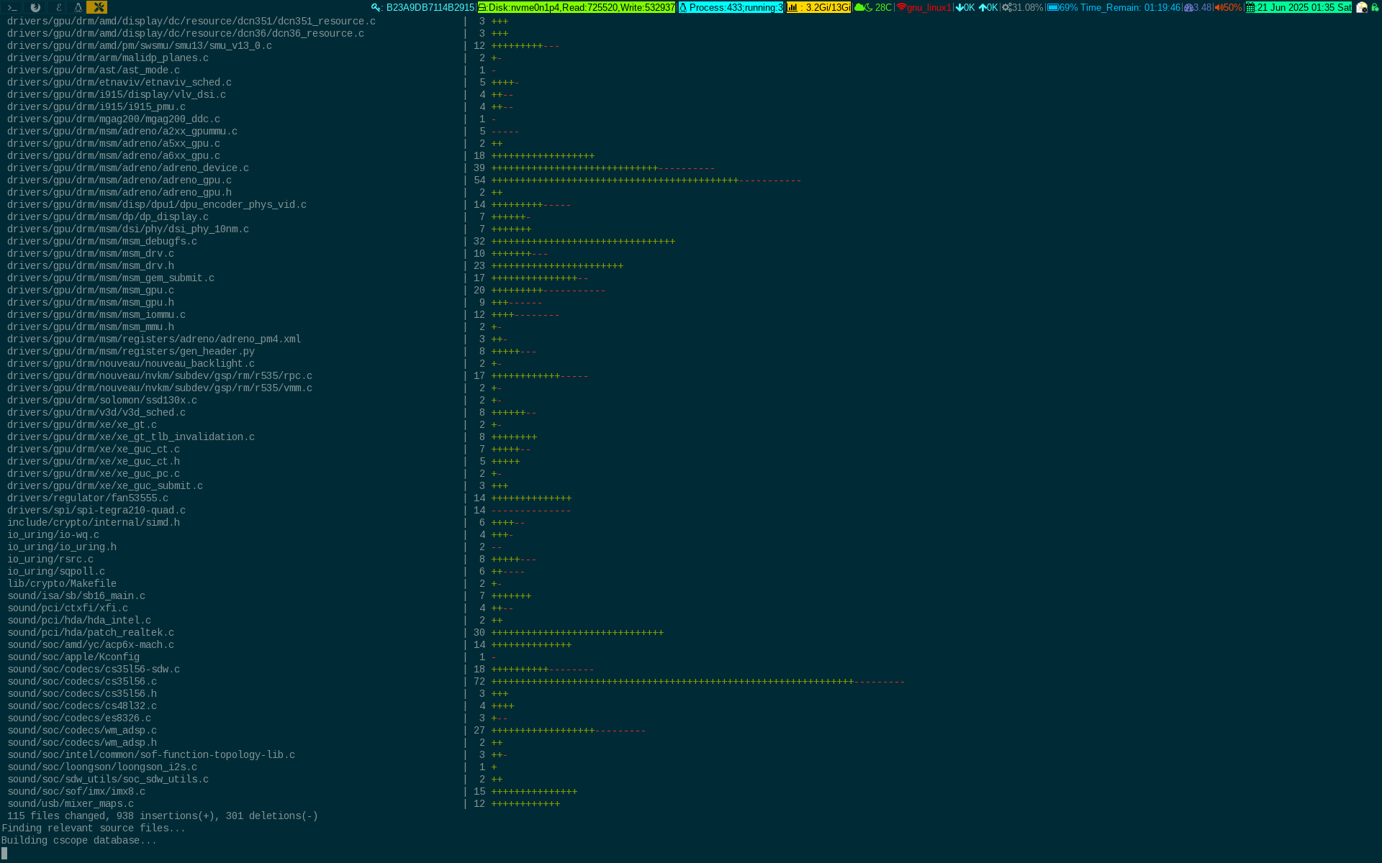Viewport: 1382px width, 863px height.
Task: Click the upload arrow icon
Action: point(983,7)
